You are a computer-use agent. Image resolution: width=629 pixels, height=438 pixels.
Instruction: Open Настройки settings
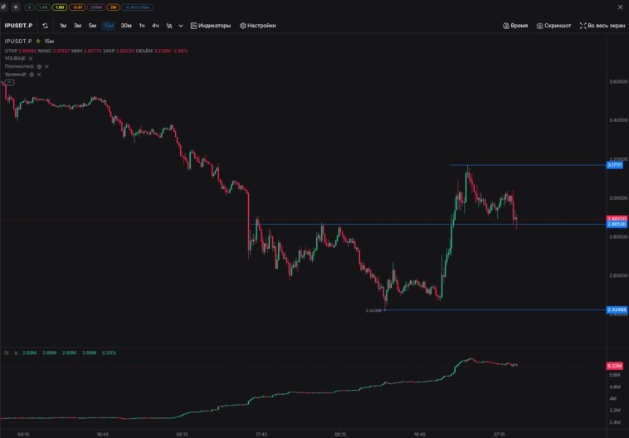click(x=257, y=26)
